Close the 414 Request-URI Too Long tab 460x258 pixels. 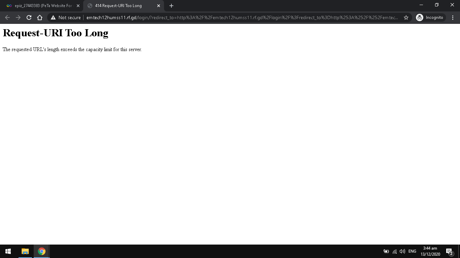click(159, 6)
